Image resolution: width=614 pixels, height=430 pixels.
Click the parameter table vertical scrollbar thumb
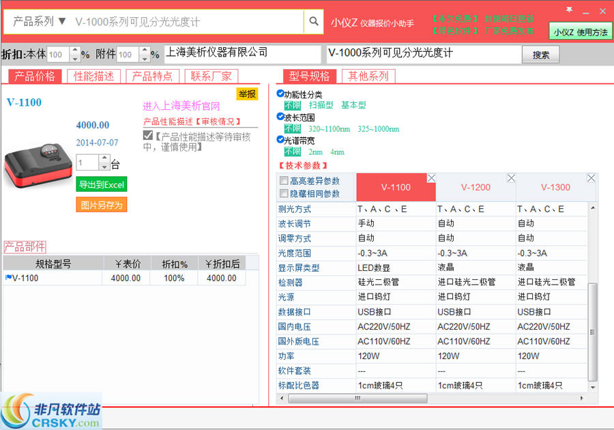click(592, 332)
